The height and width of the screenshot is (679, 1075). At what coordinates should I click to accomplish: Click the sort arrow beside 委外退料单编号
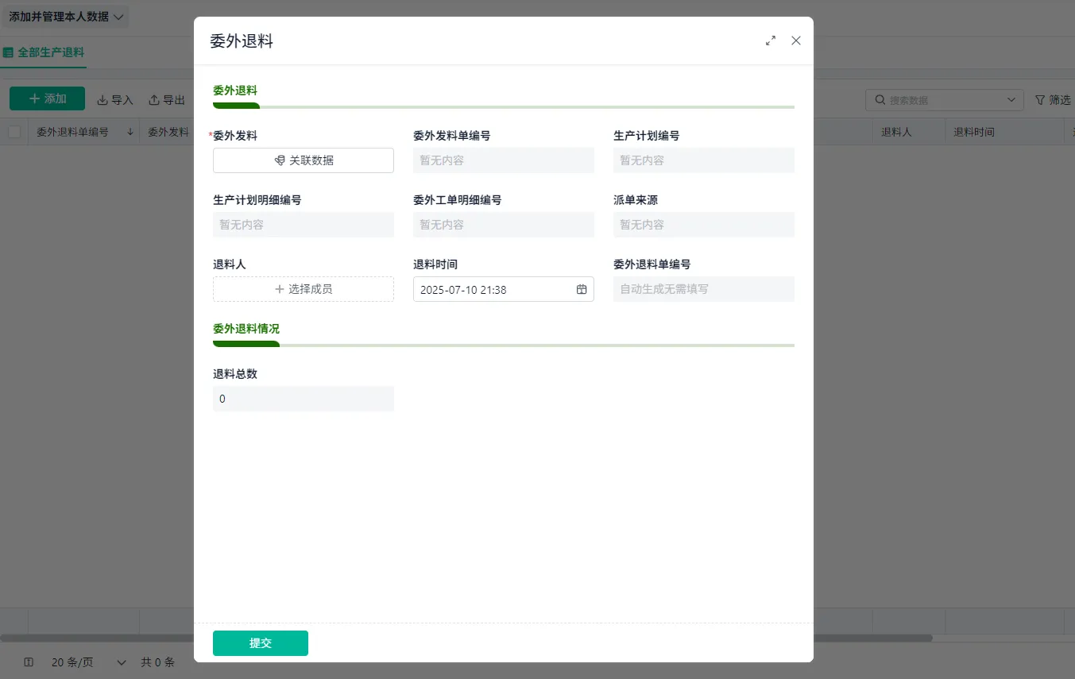tap(130, 132)
